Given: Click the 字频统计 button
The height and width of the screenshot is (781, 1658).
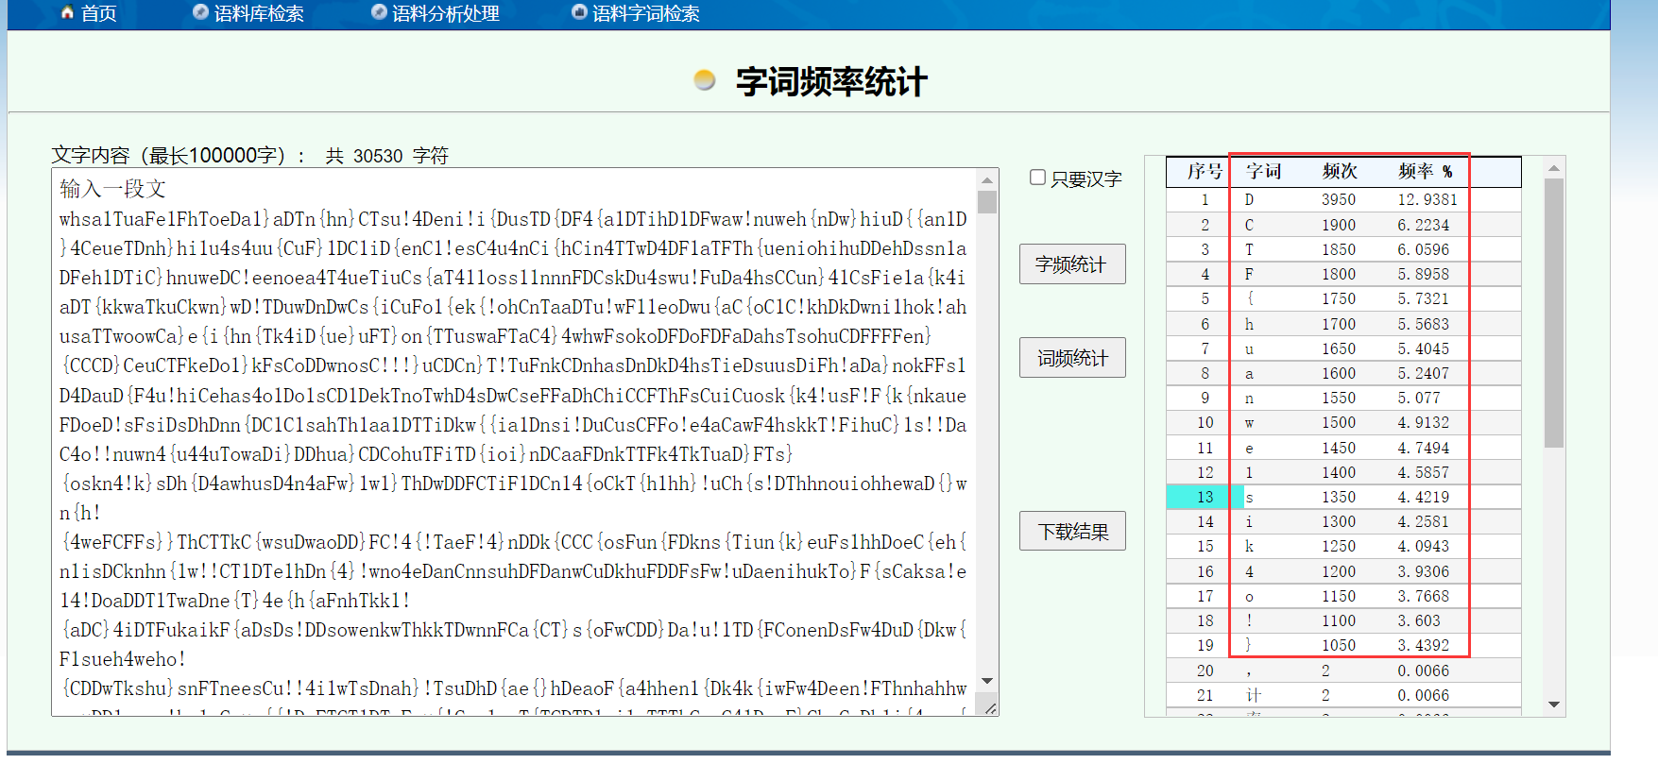Looking at the screenshot, I should pos(1072,264).
